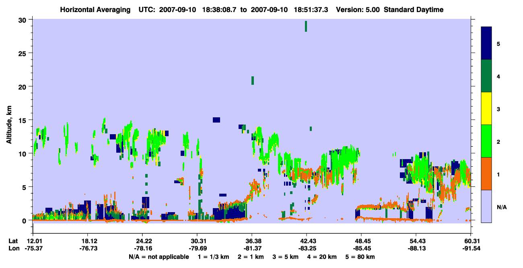Click the latitude value 30.31

coord(197,241)
